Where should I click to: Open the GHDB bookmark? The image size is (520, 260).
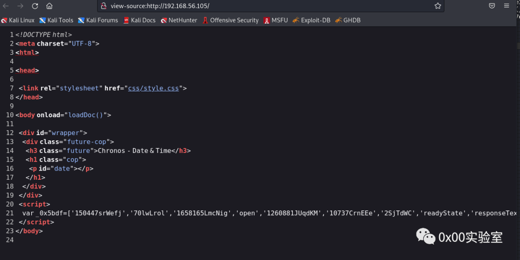[348, 20]
